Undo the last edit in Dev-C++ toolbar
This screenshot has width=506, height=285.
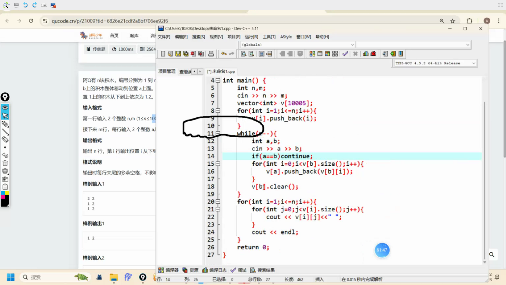point(224,54)
